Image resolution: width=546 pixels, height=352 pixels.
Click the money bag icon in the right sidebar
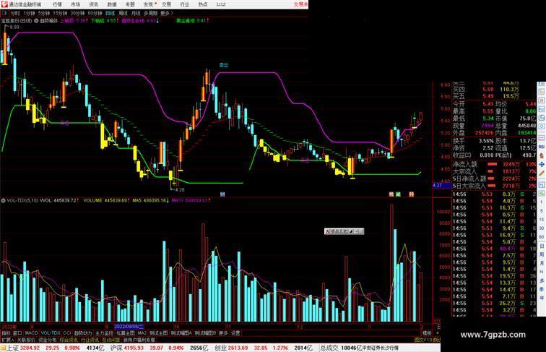(x=542, y=156)
